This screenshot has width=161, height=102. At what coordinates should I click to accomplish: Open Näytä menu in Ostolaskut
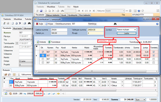click(x=76, y=7)
